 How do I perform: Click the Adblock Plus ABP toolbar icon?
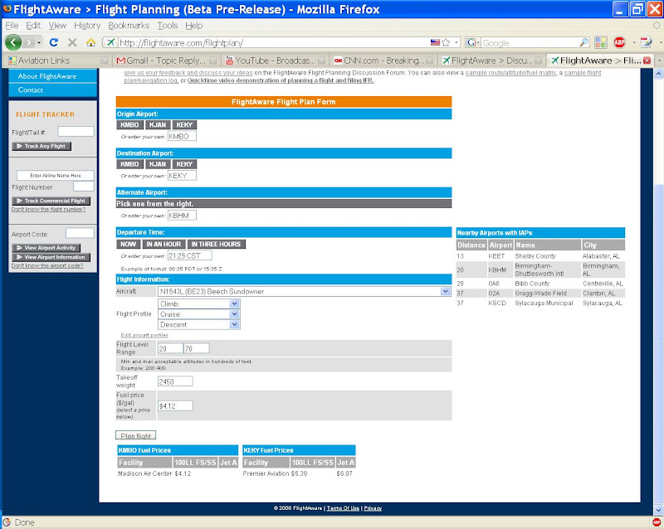tap(619, 42)
